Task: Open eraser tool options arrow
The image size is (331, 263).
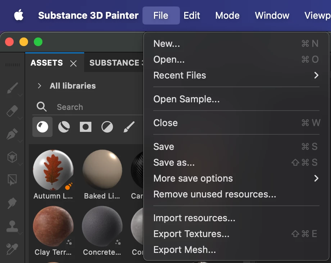Action: click(x=20, y=118)
